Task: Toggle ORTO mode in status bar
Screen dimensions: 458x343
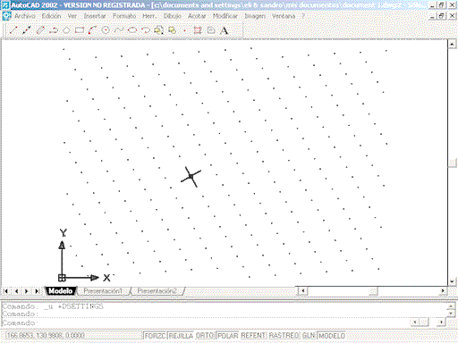Action: point(205,336)
